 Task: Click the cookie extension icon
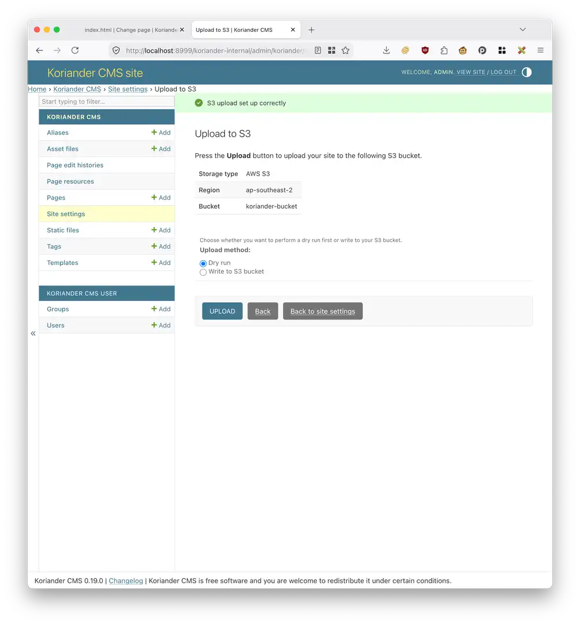click(405, 50)
